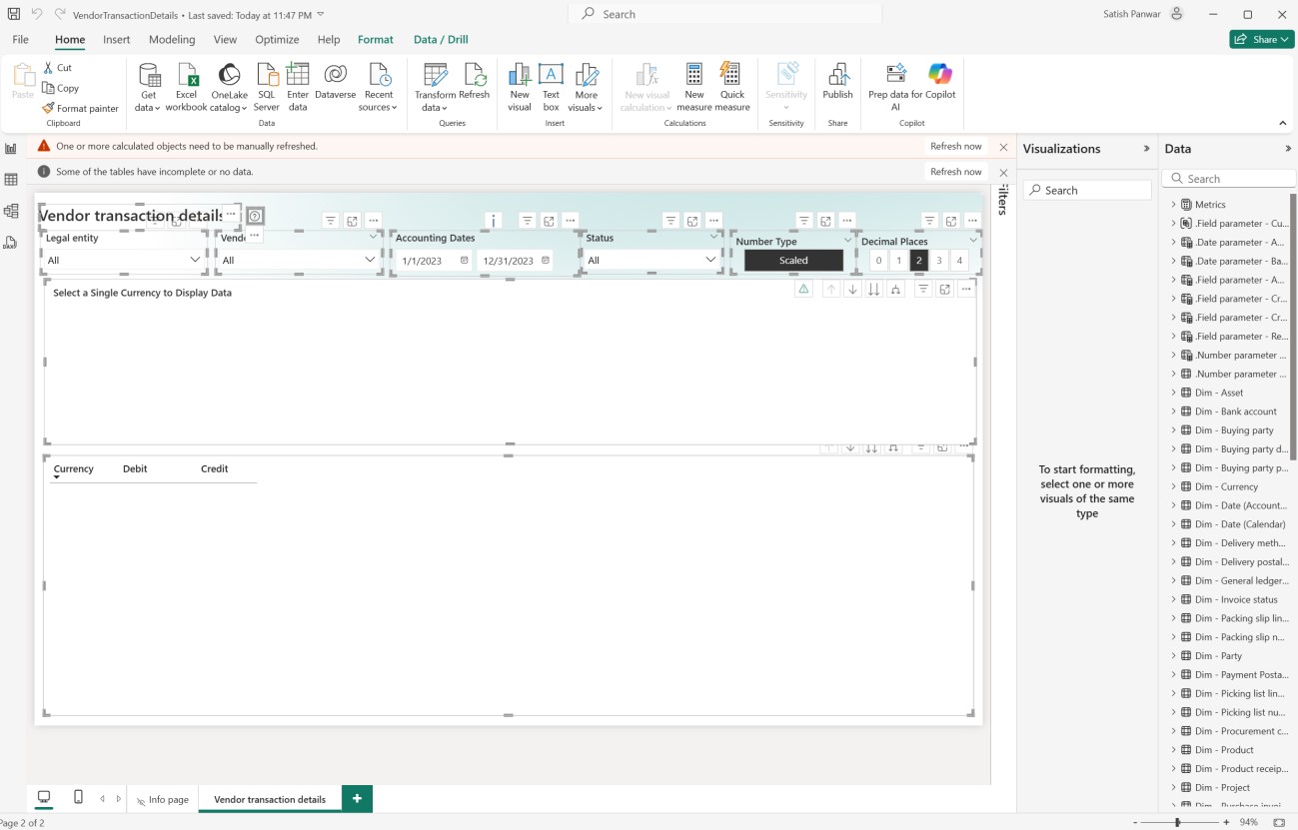This screenshot has height=830, width=1298.
Task: Toggle the Scaled number type button
Action: [x=793, y=261]
